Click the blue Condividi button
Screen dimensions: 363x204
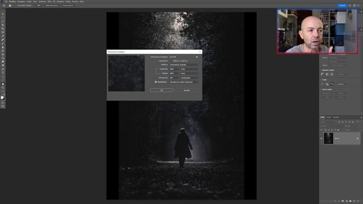[342, 6]
